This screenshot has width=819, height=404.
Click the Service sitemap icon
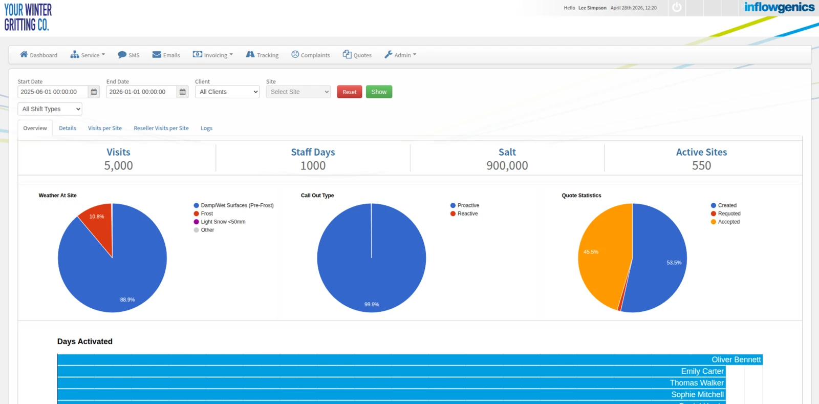(x=75, y=54)
